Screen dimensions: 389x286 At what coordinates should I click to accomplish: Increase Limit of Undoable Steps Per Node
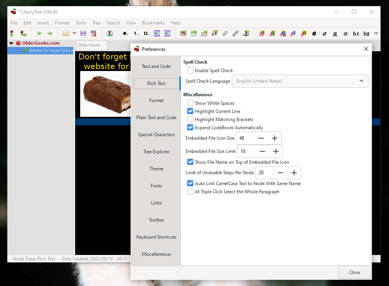[294, 173]
